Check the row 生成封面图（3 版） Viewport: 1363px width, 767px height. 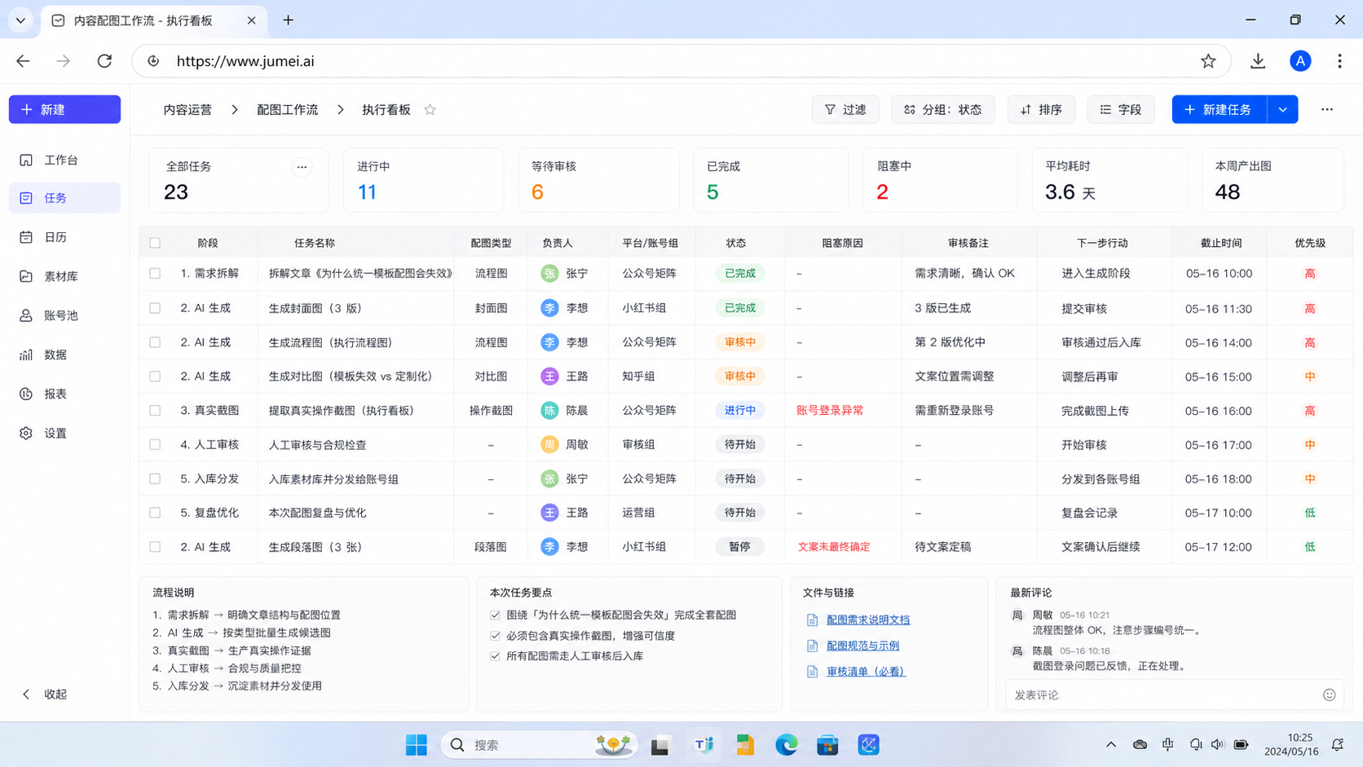155,308
